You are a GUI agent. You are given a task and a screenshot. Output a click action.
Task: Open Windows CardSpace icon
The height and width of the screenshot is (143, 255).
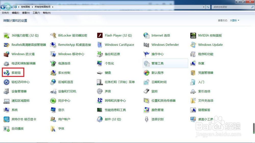pyautogui.click(x=100, y=45)
